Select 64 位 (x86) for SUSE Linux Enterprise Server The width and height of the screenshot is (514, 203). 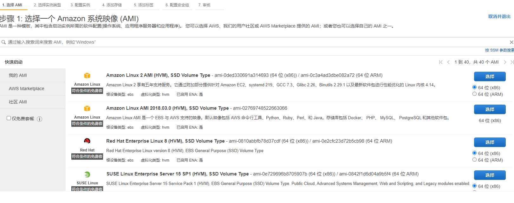[475, 186]
